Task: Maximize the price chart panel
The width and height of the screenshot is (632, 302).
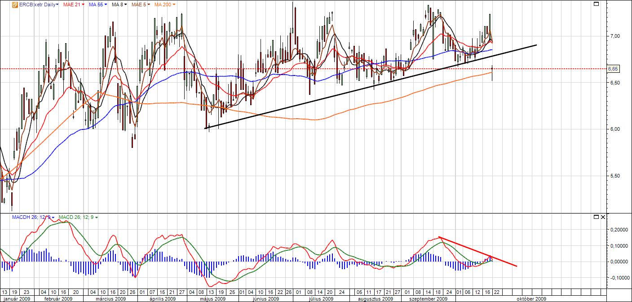Action: (596, 4)
